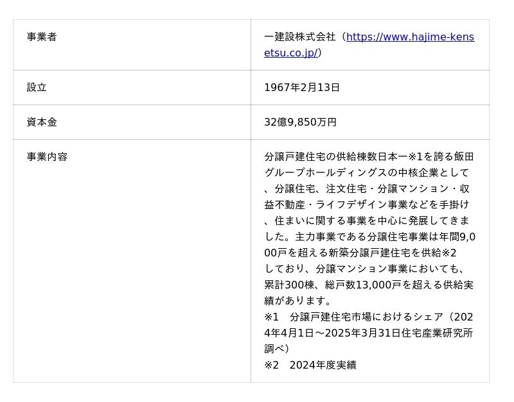Click the ※1 分譲戸建住宅市場 footnote line
This screenshot has height=402, width=514.
point(368,317)
